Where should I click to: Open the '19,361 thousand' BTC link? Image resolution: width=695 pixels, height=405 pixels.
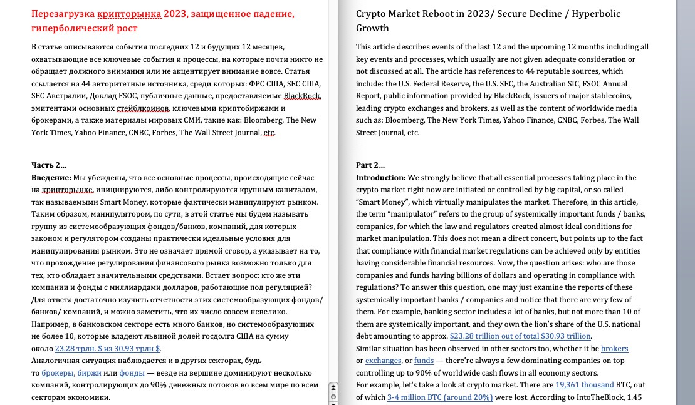click(x=585, y=384)
